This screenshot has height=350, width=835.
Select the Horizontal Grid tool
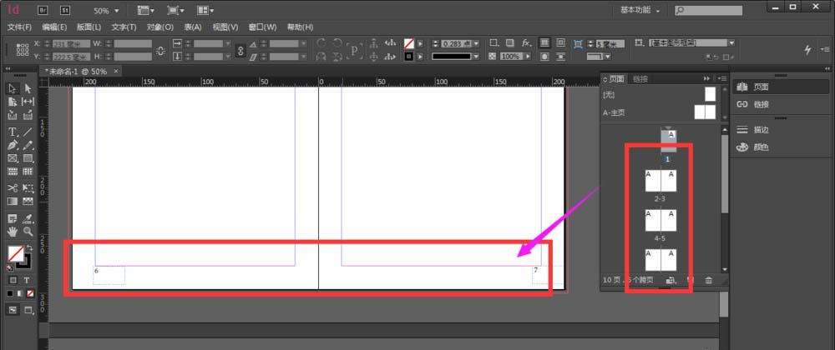13,172
